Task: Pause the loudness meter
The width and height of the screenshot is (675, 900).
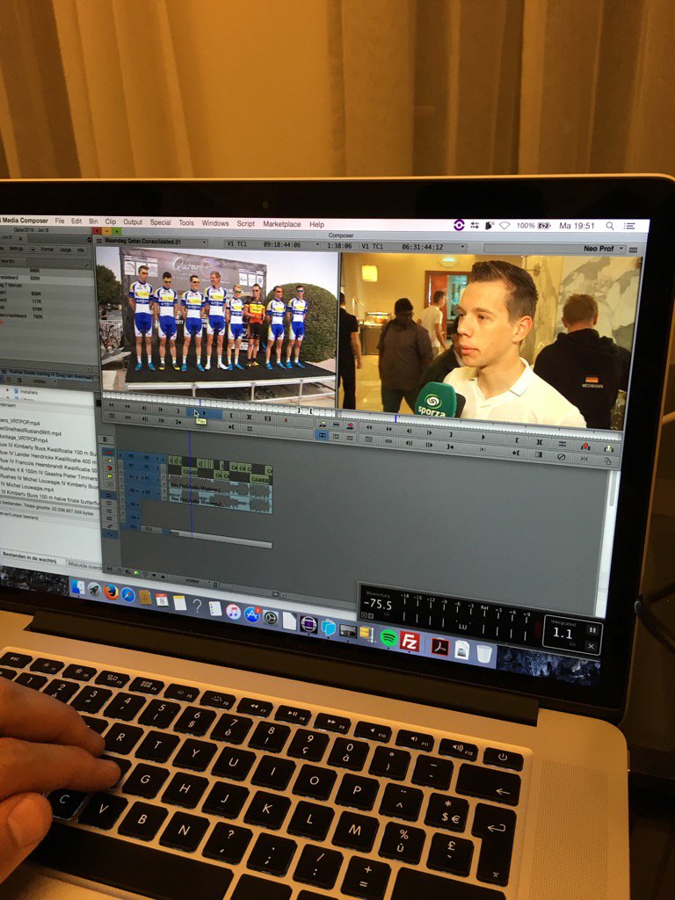Action: [x=592, y=629]
